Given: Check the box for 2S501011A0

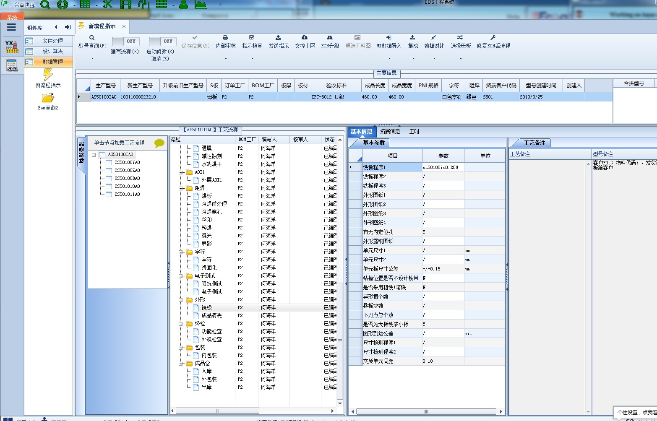Looking at the screenshot, I should click(x=109, y=195).
